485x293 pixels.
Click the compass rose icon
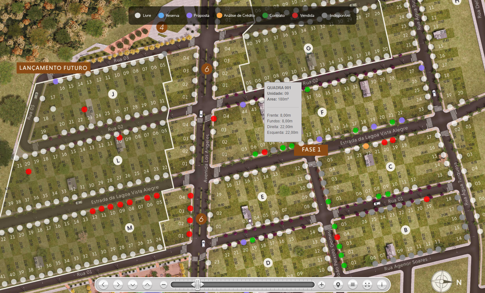click(x=441, y=281)
